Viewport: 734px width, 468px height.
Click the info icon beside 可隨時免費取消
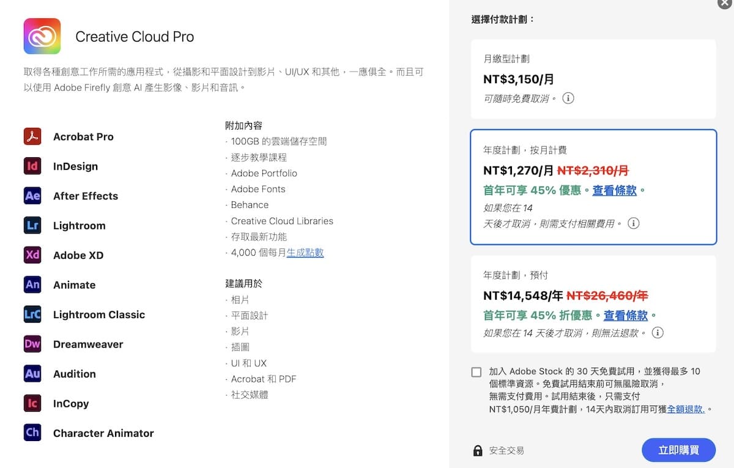coord(568,98)
